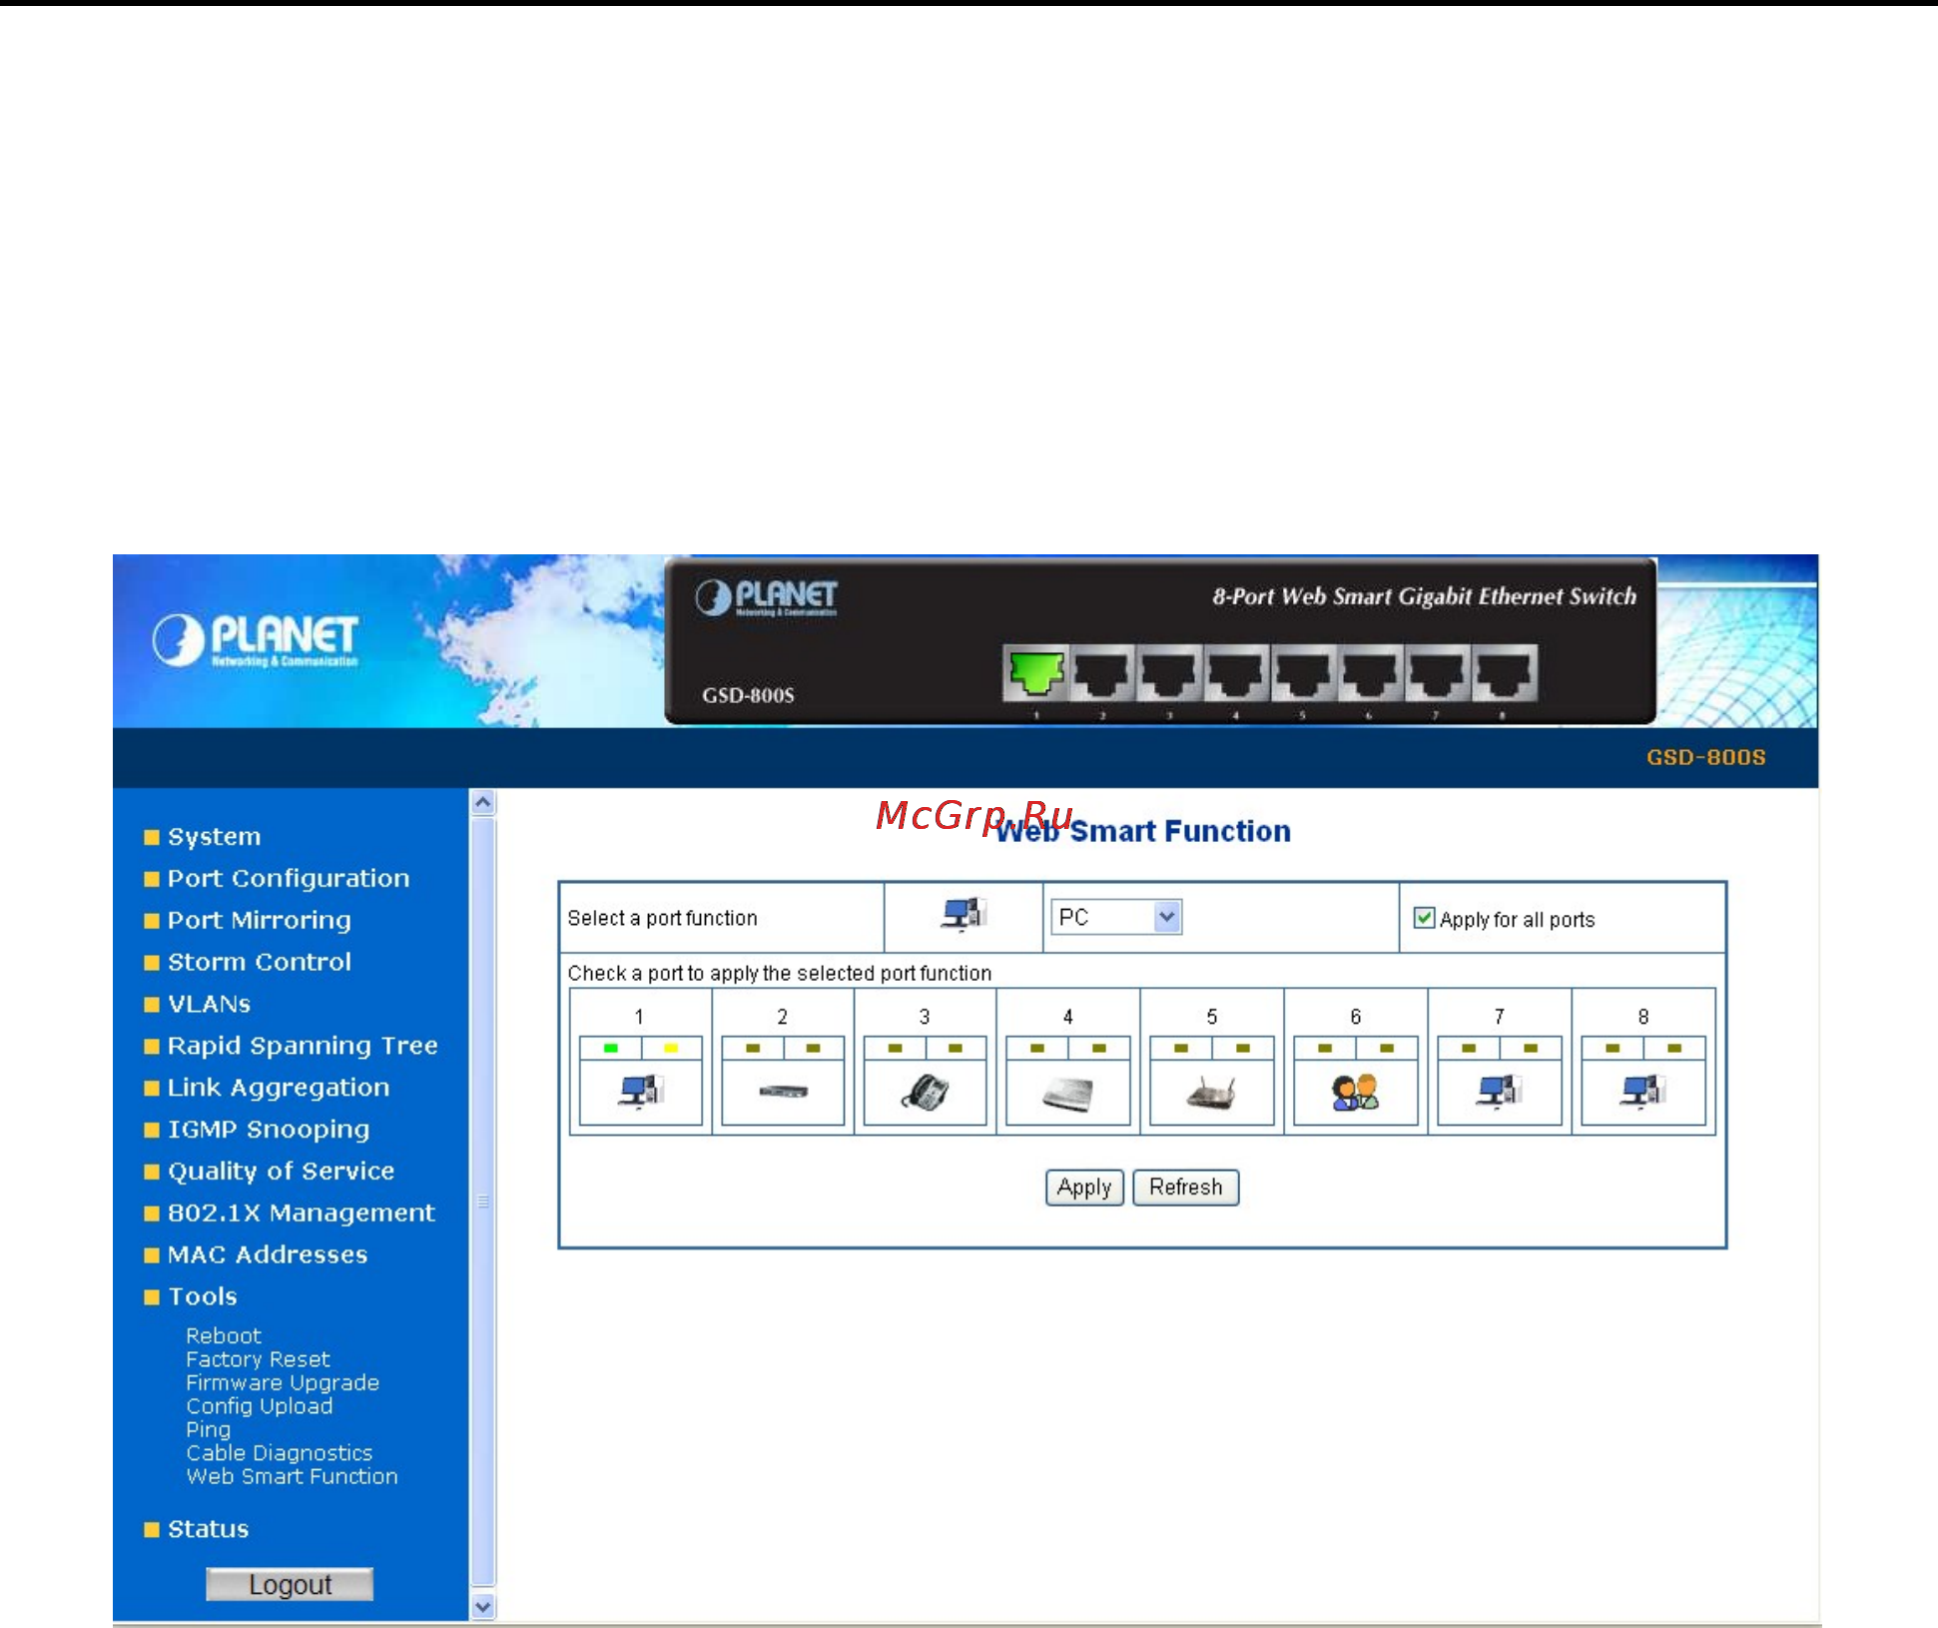The width and height of the screenshot is (1938, 1628).
Task: Click the sidebar scroll down arrow
Action: click(483, 1606)
